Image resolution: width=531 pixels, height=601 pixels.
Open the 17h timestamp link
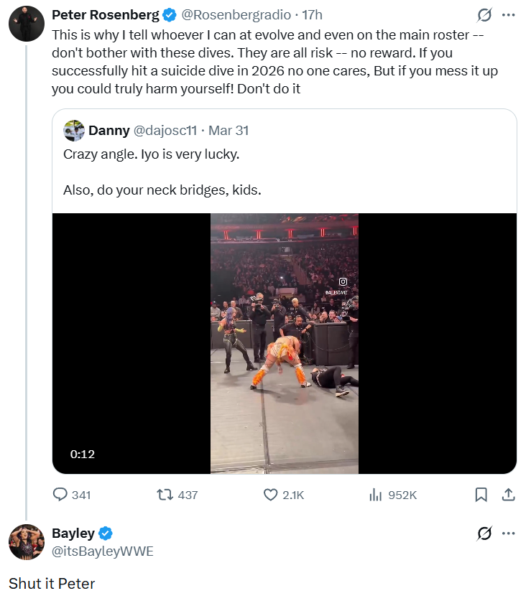[x=312, y=14]
